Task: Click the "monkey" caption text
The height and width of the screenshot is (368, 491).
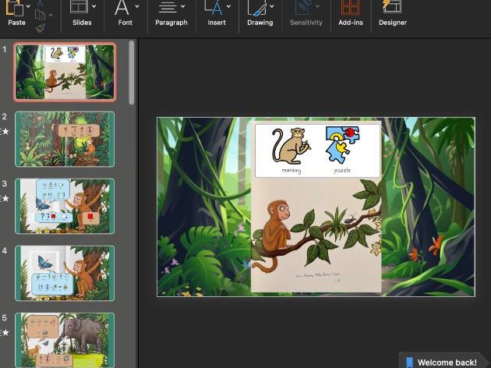Action: tap(291, 171)
